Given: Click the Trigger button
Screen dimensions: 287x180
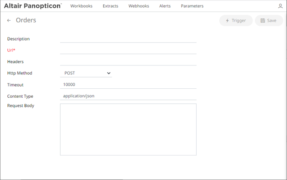Looking at the screenshot, I should (x=236, y=21).
